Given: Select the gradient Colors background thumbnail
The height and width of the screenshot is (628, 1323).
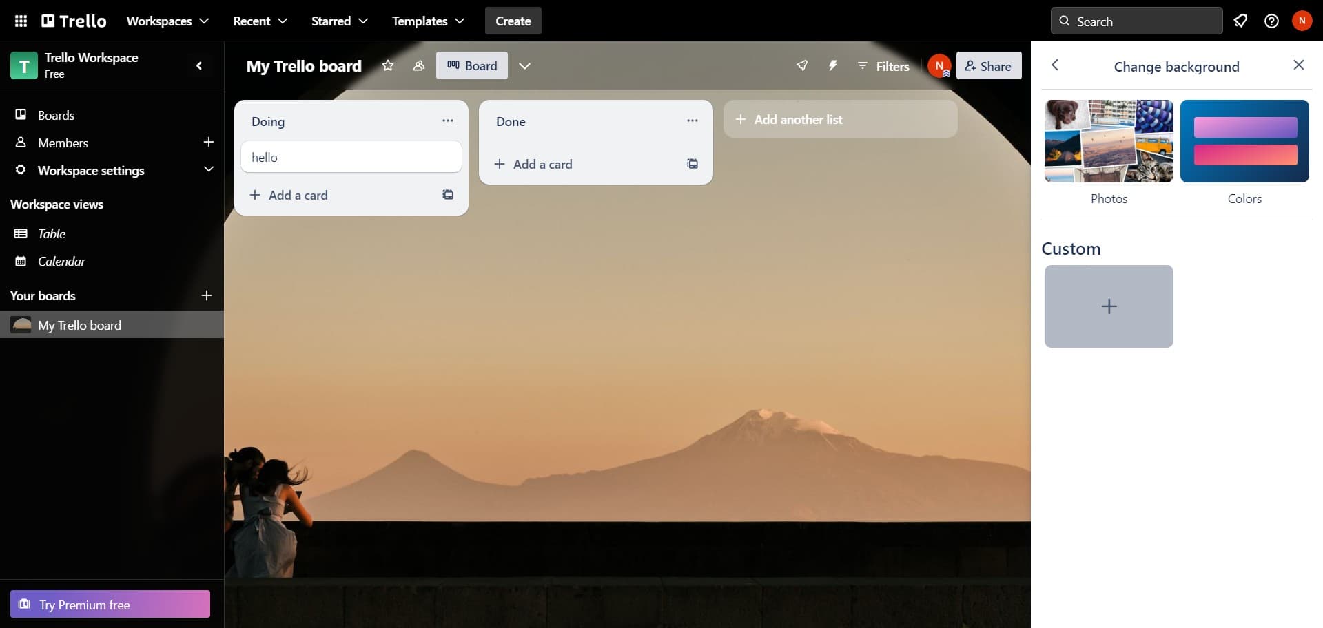Looking at the screenshot, I should point(1244,141).
